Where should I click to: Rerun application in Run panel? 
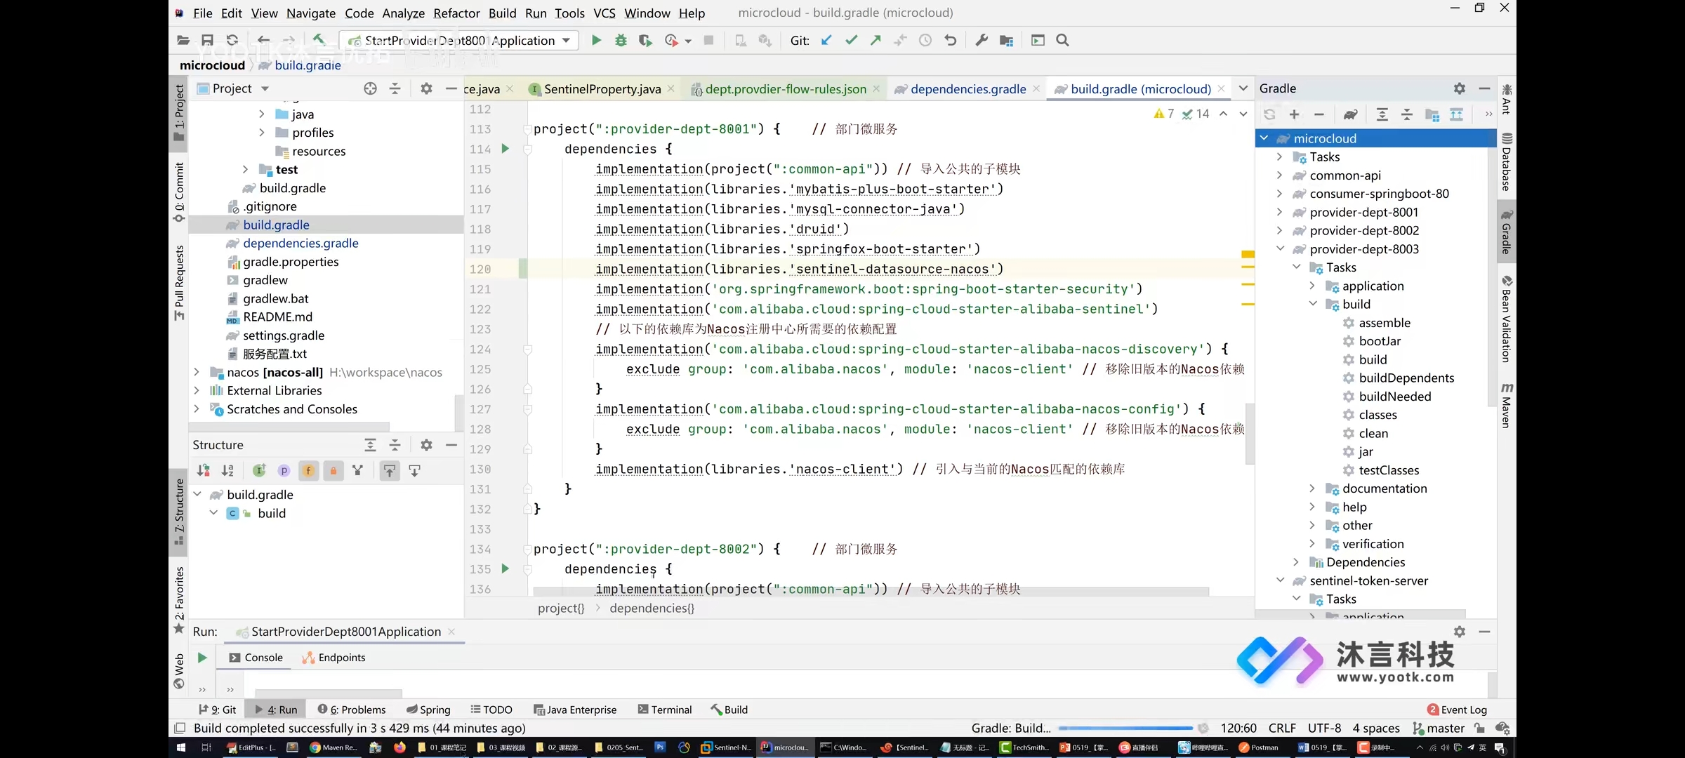(202, 658)
